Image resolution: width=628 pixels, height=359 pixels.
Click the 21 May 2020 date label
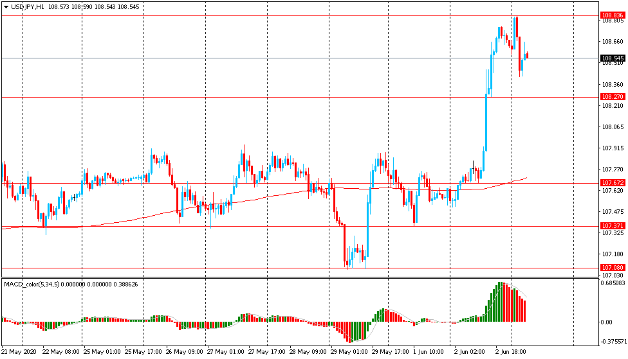click(19, 352)
